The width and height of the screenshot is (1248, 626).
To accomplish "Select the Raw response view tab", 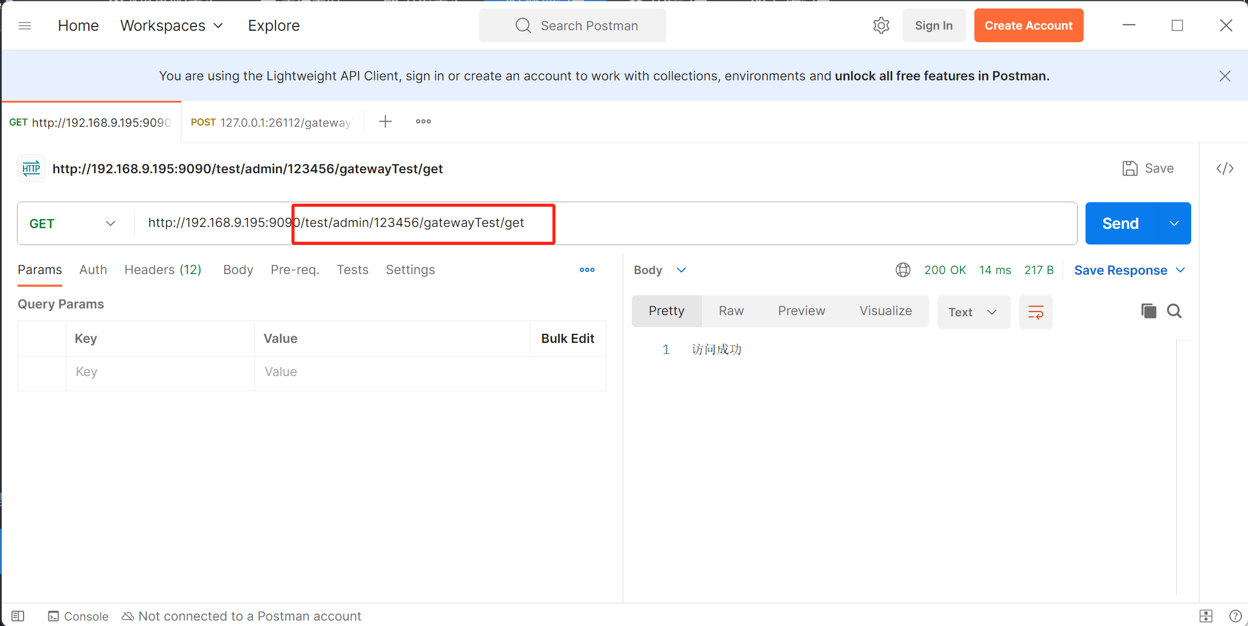I will [731, 311].
